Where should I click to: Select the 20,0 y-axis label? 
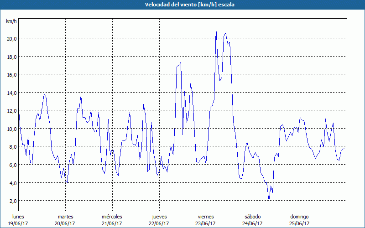(x=11, y=39)
